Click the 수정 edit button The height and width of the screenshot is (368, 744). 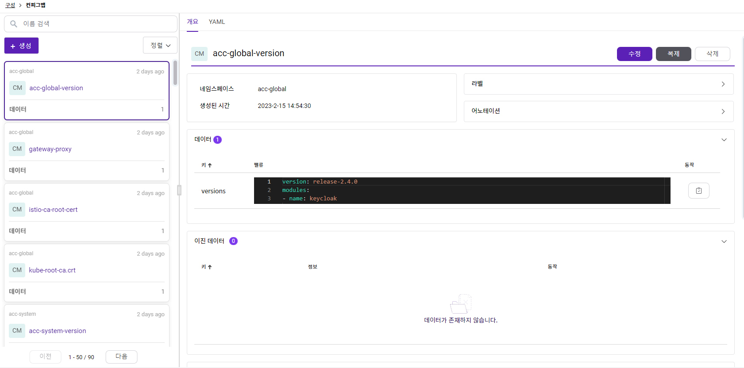(x=634, y=54)
